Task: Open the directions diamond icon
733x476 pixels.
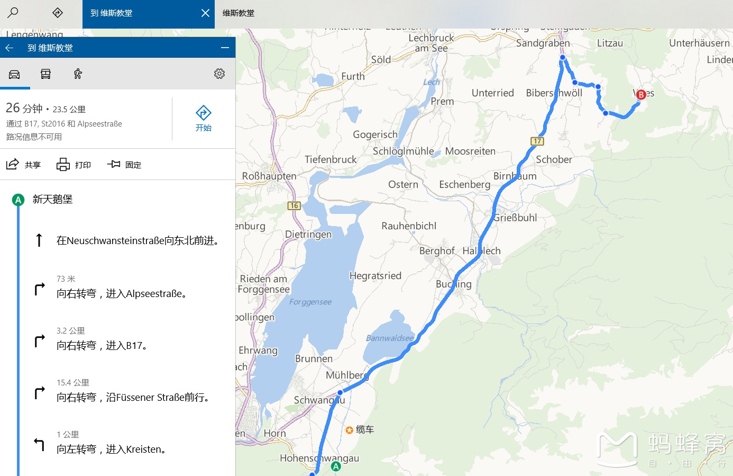Action: pos(58,13)
